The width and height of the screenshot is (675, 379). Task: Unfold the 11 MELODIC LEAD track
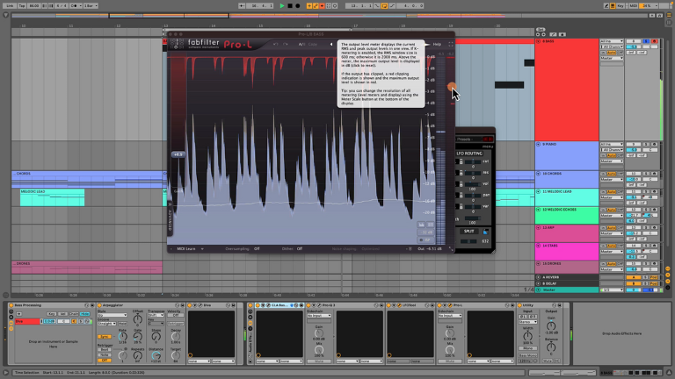[x=538, y=191]
